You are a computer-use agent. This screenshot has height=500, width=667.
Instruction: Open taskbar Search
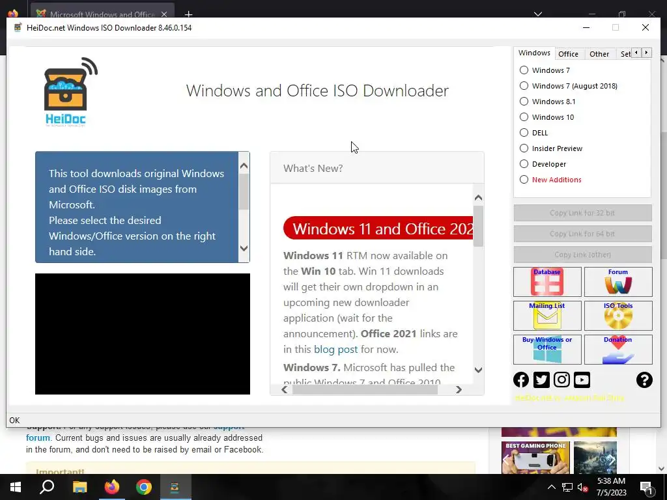(47, 487)
